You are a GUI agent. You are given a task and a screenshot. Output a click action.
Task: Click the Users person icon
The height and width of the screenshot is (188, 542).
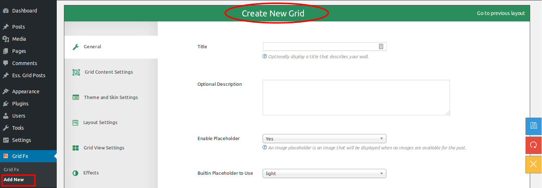tap(6, 116)
